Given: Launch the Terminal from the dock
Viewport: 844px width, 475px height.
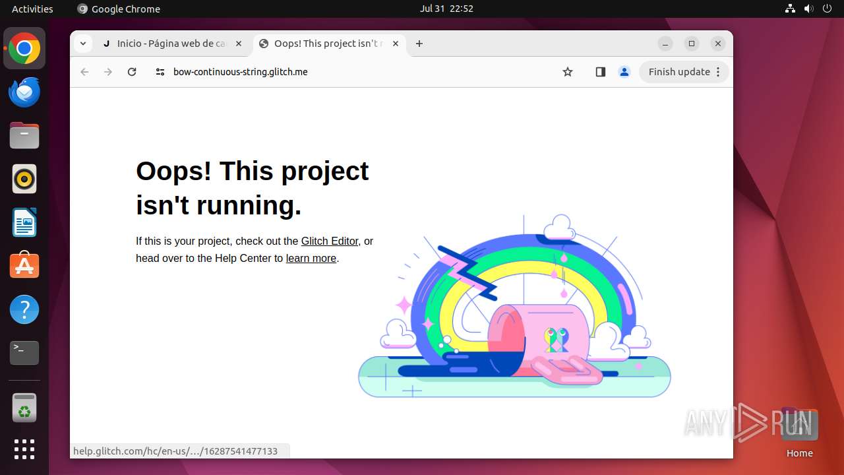Looking at the screenshot, I should point(24,353).
